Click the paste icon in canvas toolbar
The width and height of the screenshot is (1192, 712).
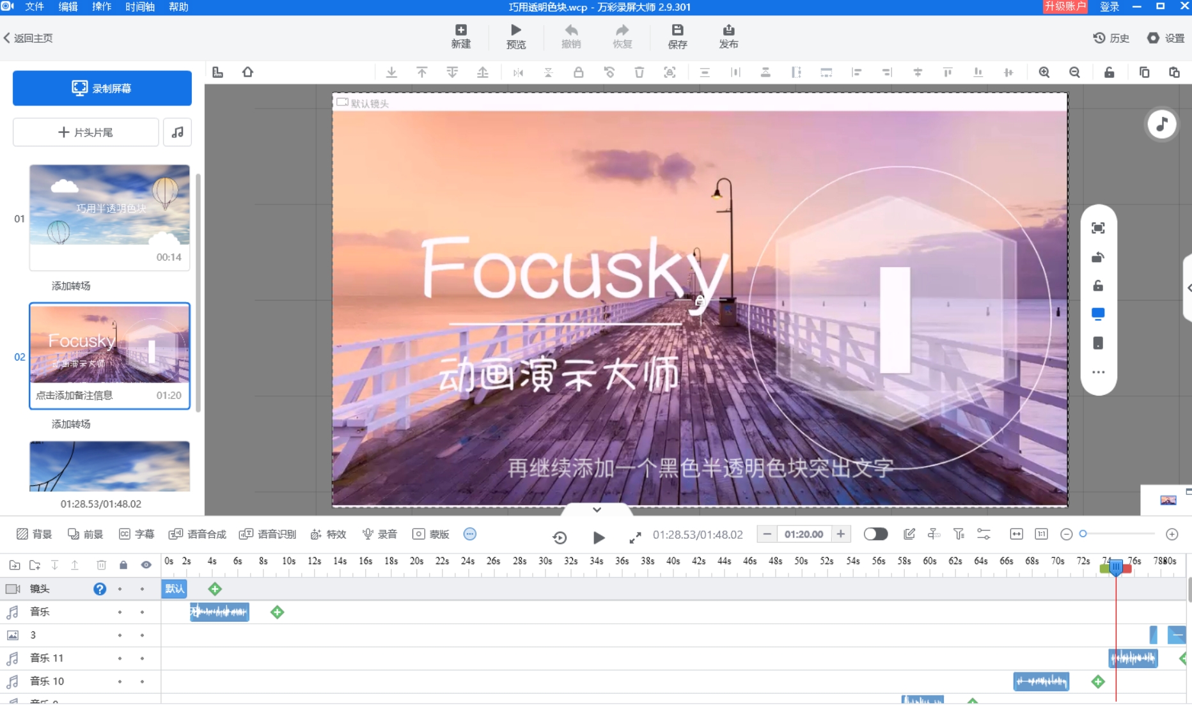1174,72
